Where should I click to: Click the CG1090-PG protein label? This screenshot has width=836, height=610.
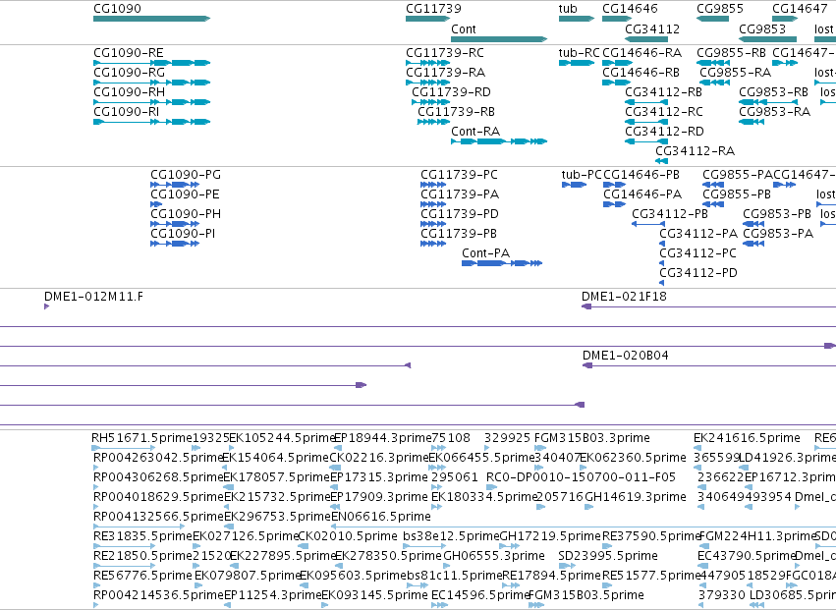pyautogui.click(x=186, y=175)
